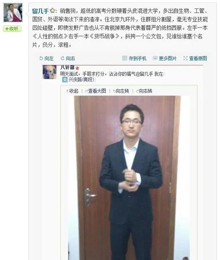Select 向左转 in embedded toolbar
The height and width of the screenshot is (260, 220).
121,91
